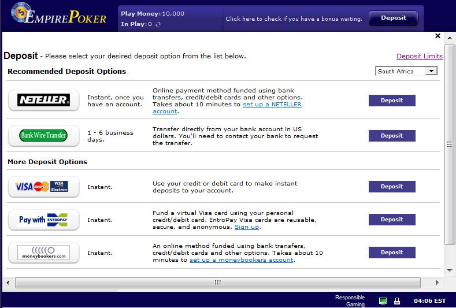Click the vertical scrollbar thumb
The height and width of the screenshot is (308, 456).
450,144
